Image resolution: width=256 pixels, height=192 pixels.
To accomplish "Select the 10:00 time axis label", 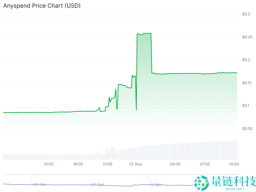I will coord(233,164).
